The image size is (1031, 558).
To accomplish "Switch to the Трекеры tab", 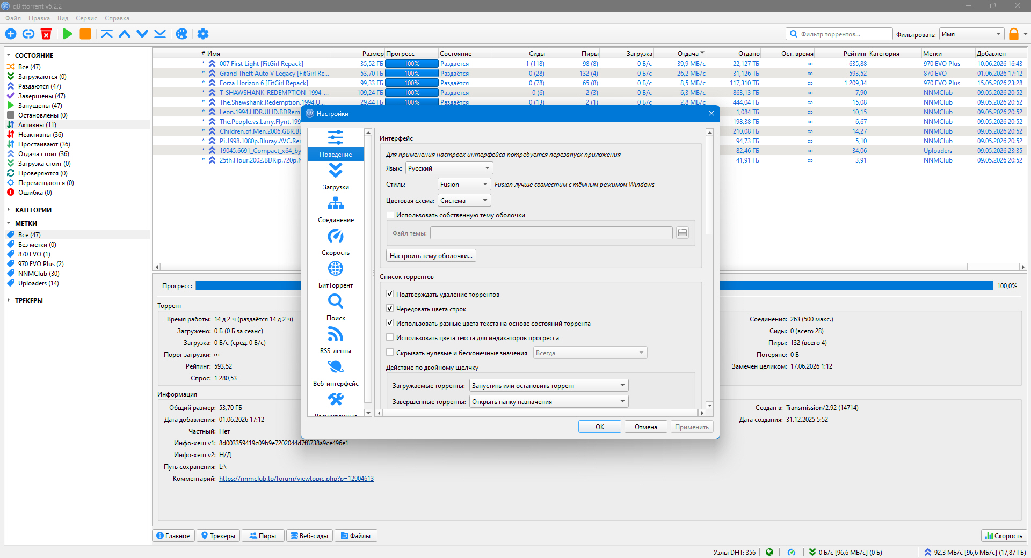I will (x=218, y=535).
